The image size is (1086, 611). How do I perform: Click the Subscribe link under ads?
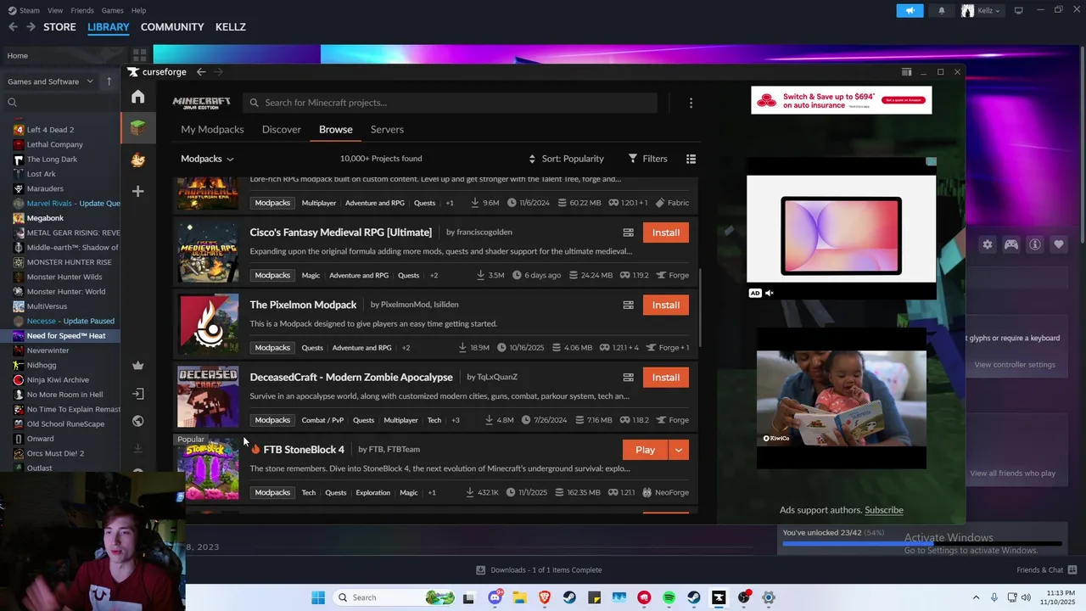coord(884,510)
